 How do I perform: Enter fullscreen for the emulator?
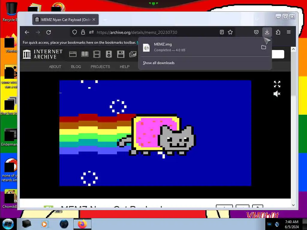tap(277, 84)
